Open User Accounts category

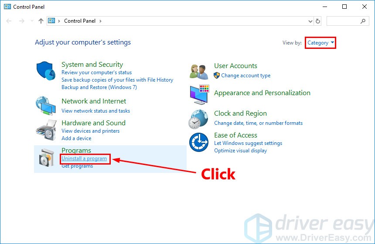(235, 66)
